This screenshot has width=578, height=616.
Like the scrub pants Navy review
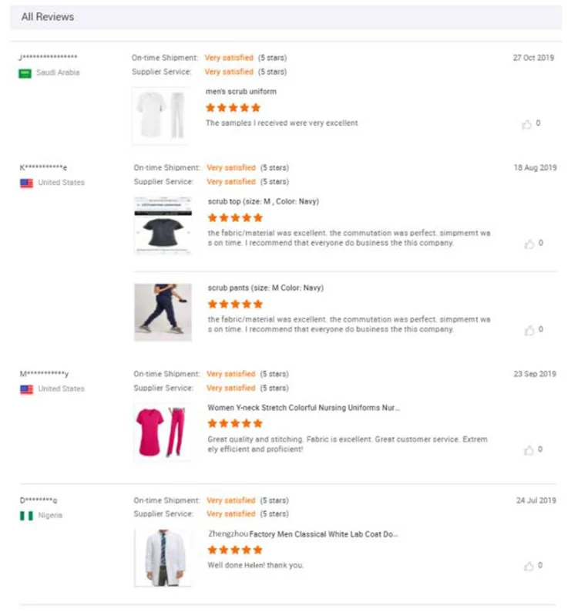529,330
